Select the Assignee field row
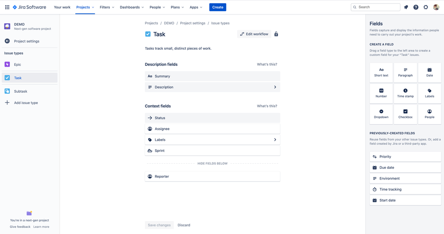 coord(212,129)
